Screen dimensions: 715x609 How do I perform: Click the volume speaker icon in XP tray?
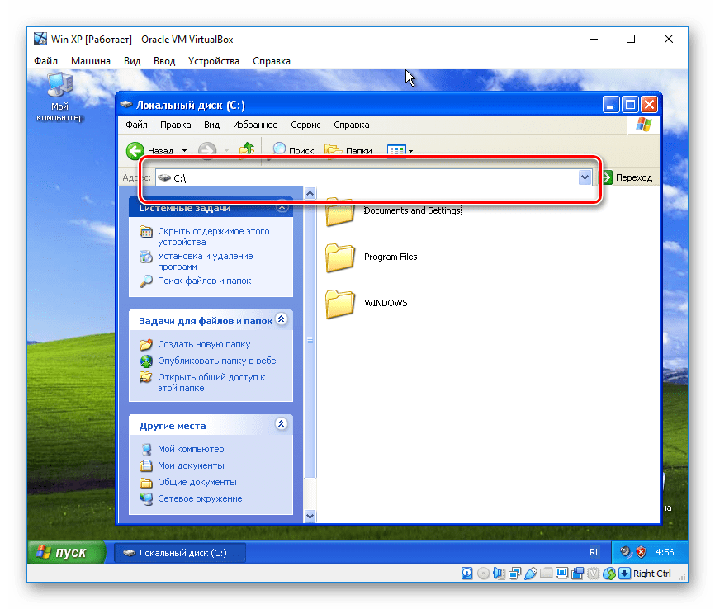coord(626,552)
